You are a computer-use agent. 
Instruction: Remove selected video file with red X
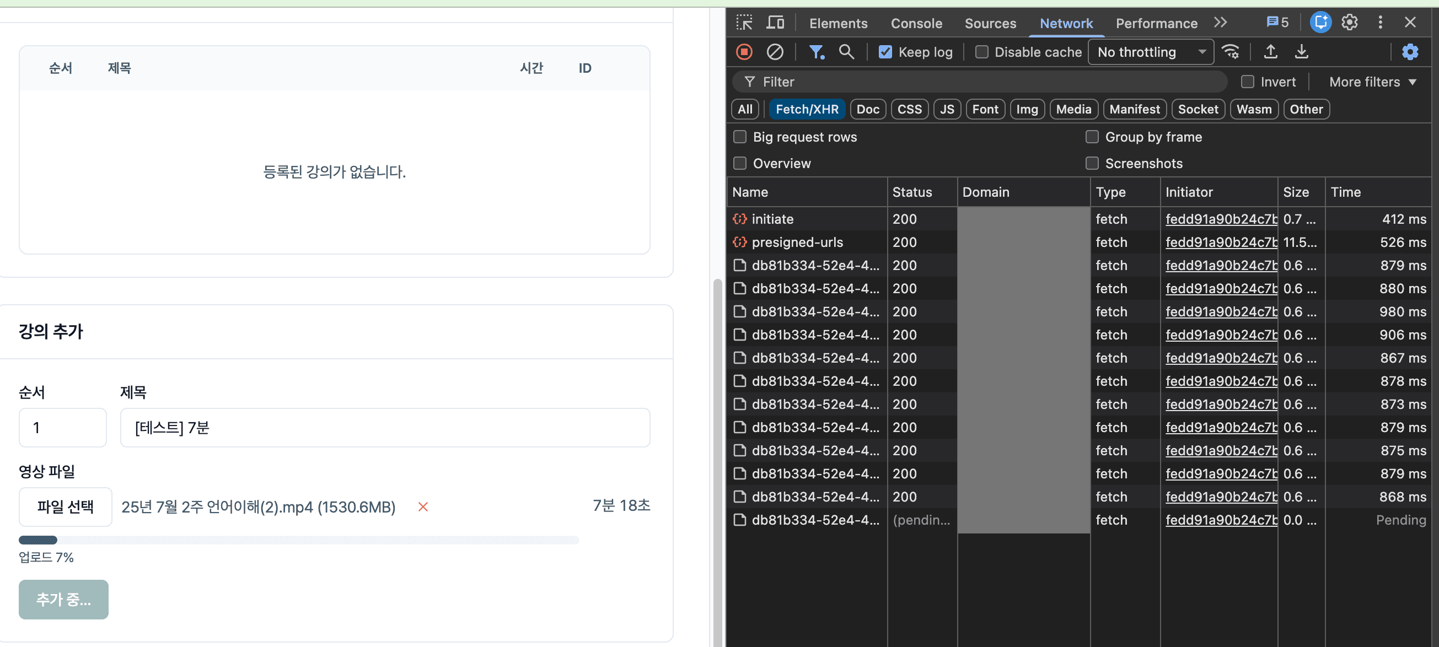(423, 507)
